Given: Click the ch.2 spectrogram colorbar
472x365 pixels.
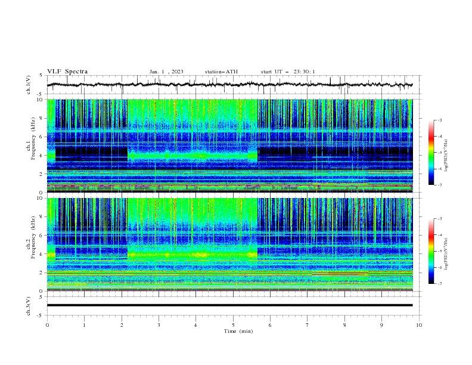Looking at the screenshot, I should click(431, 251).
